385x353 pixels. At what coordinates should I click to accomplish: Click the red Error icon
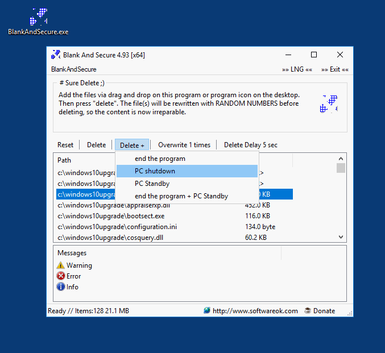pyautogui.click(x=61, y=276)
